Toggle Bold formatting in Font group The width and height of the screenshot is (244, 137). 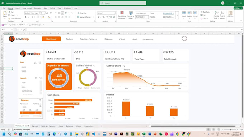25,17
